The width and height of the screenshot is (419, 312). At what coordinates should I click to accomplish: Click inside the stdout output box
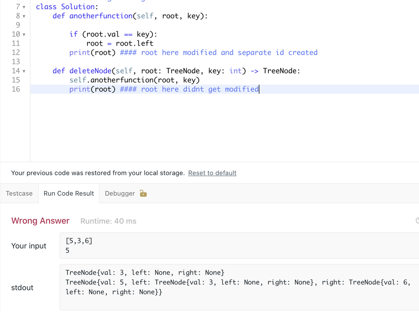pyautogui.click(x=239, y=287)
